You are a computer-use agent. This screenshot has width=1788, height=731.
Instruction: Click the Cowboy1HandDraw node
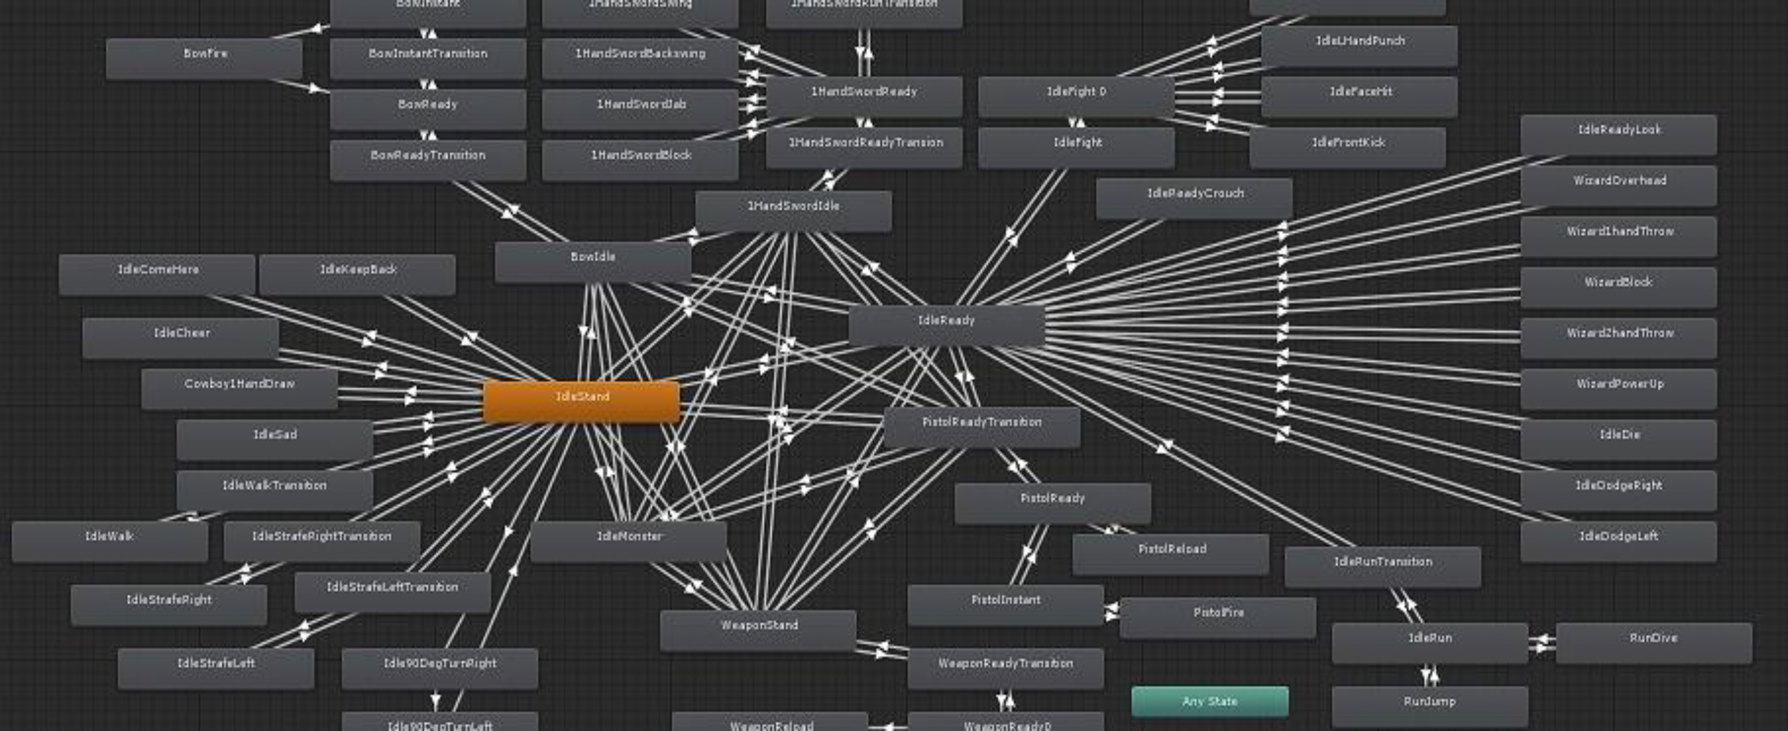[239, 389]
